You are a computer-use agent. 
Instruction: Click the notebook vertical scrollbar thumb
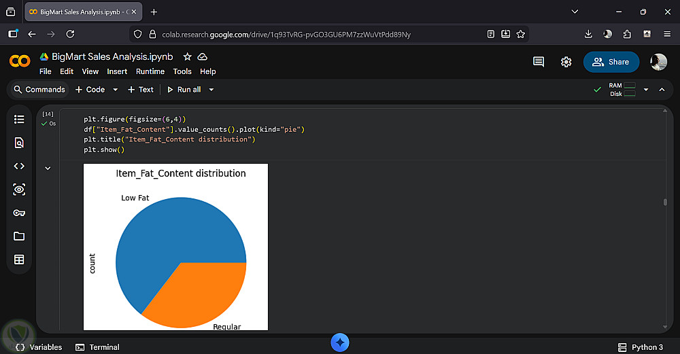tap(665, 202)
